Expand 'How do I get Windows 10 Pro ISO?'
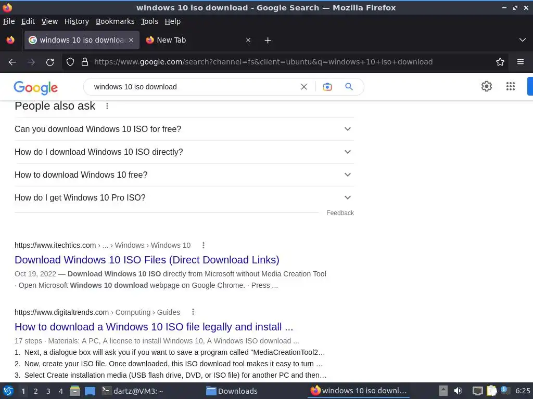This screenshot has width=533, height=399. point(184,197)
